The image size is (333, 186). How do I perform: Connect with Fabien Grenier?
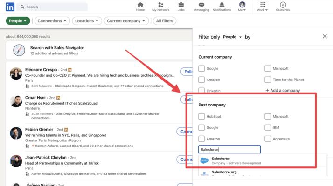click(184, 132)
